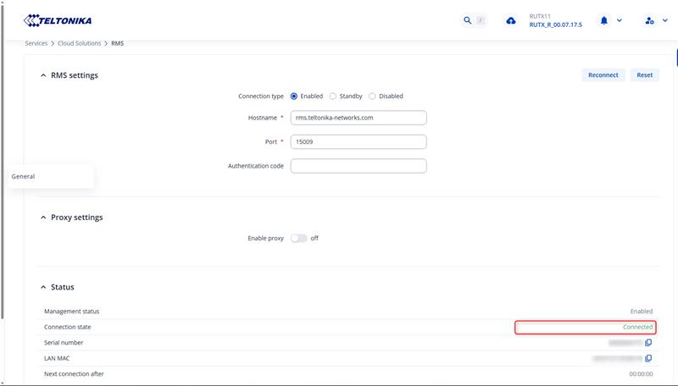This screenshot has width=678, height=386.
Task: Select the Disabled connection type
Action: pyautogui.click(x=372, y=96)
